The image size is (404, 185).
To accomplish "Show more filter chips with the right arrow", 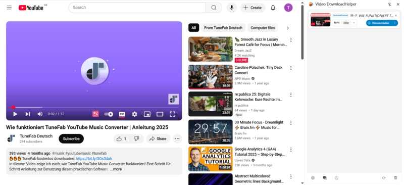I will [288, 28].
